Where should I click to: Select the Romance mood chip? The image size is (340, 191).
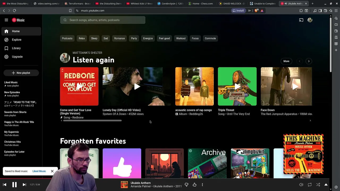click(x=120, y=38)
